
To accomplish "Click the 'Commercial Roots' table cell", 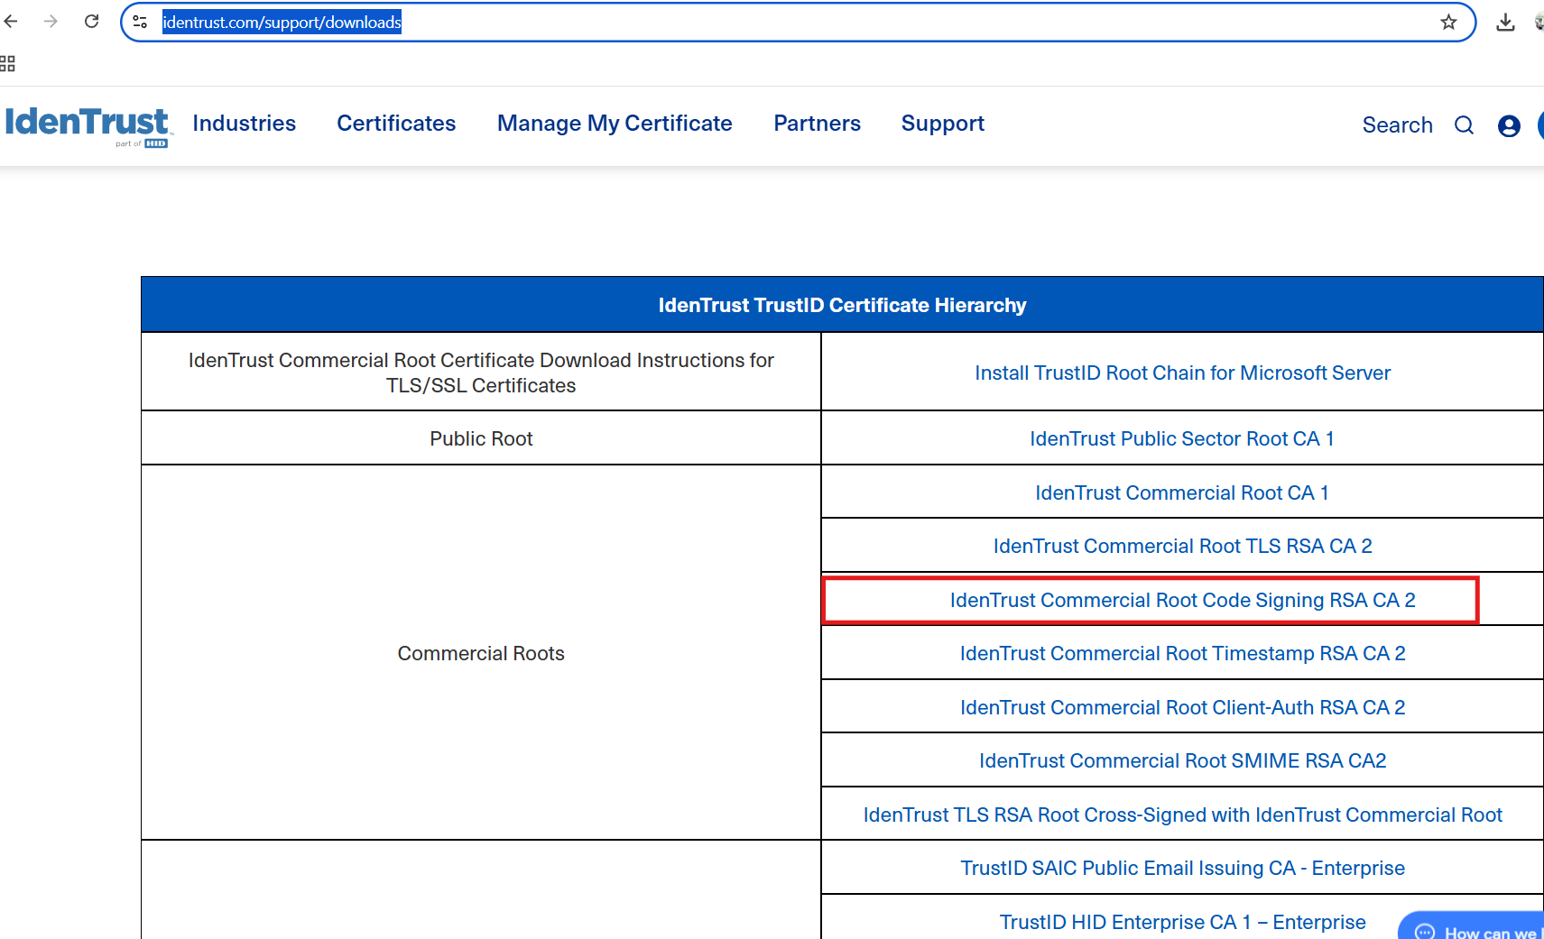I will click(481, 653).
